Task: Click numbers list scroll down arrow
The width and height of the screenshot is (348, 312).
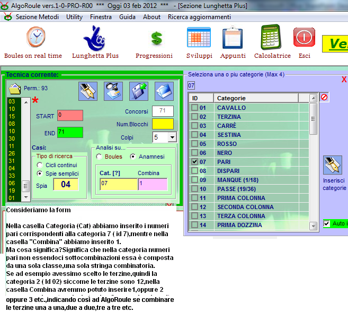Action: coord(26,197)
